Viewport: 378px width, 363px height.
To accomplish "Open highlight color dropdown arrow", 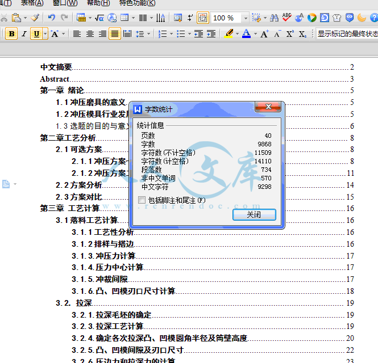I will pos(237,34).
